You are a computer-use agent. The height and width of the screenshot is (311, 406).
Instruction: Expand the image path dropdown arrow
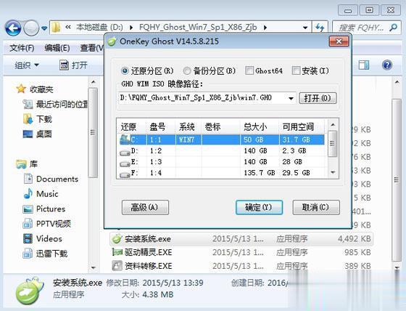[x=291, y=98]
